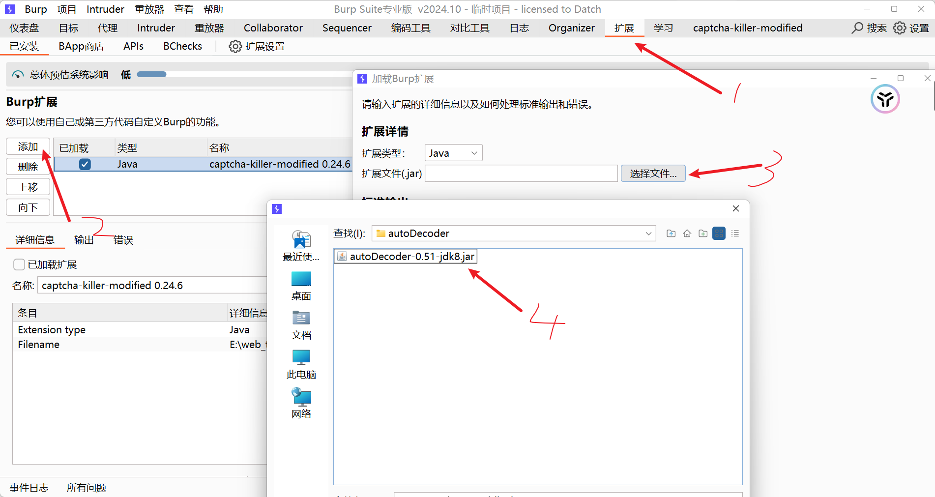The width and height of the screenshot is (935, 497).
Task: Click the round Y-shaped logo in load dialog
Action: coord(885,99)
